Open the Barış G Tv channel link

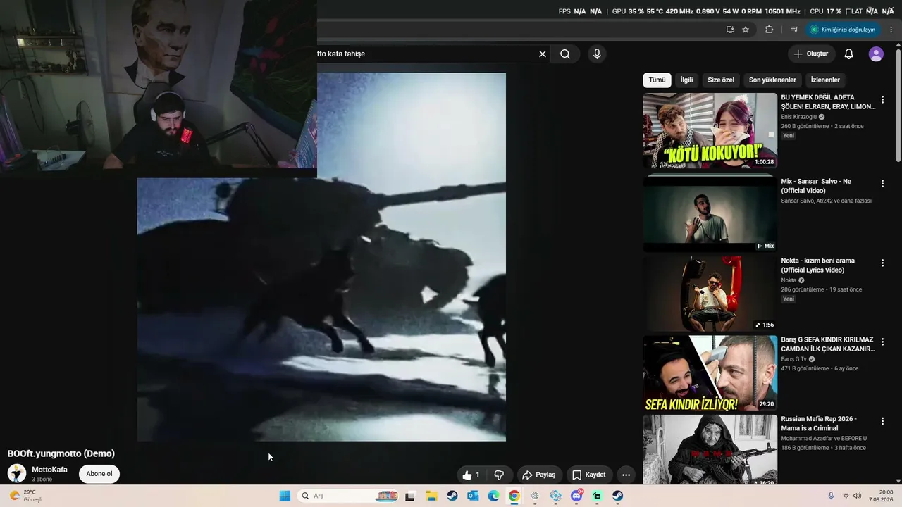793,359
